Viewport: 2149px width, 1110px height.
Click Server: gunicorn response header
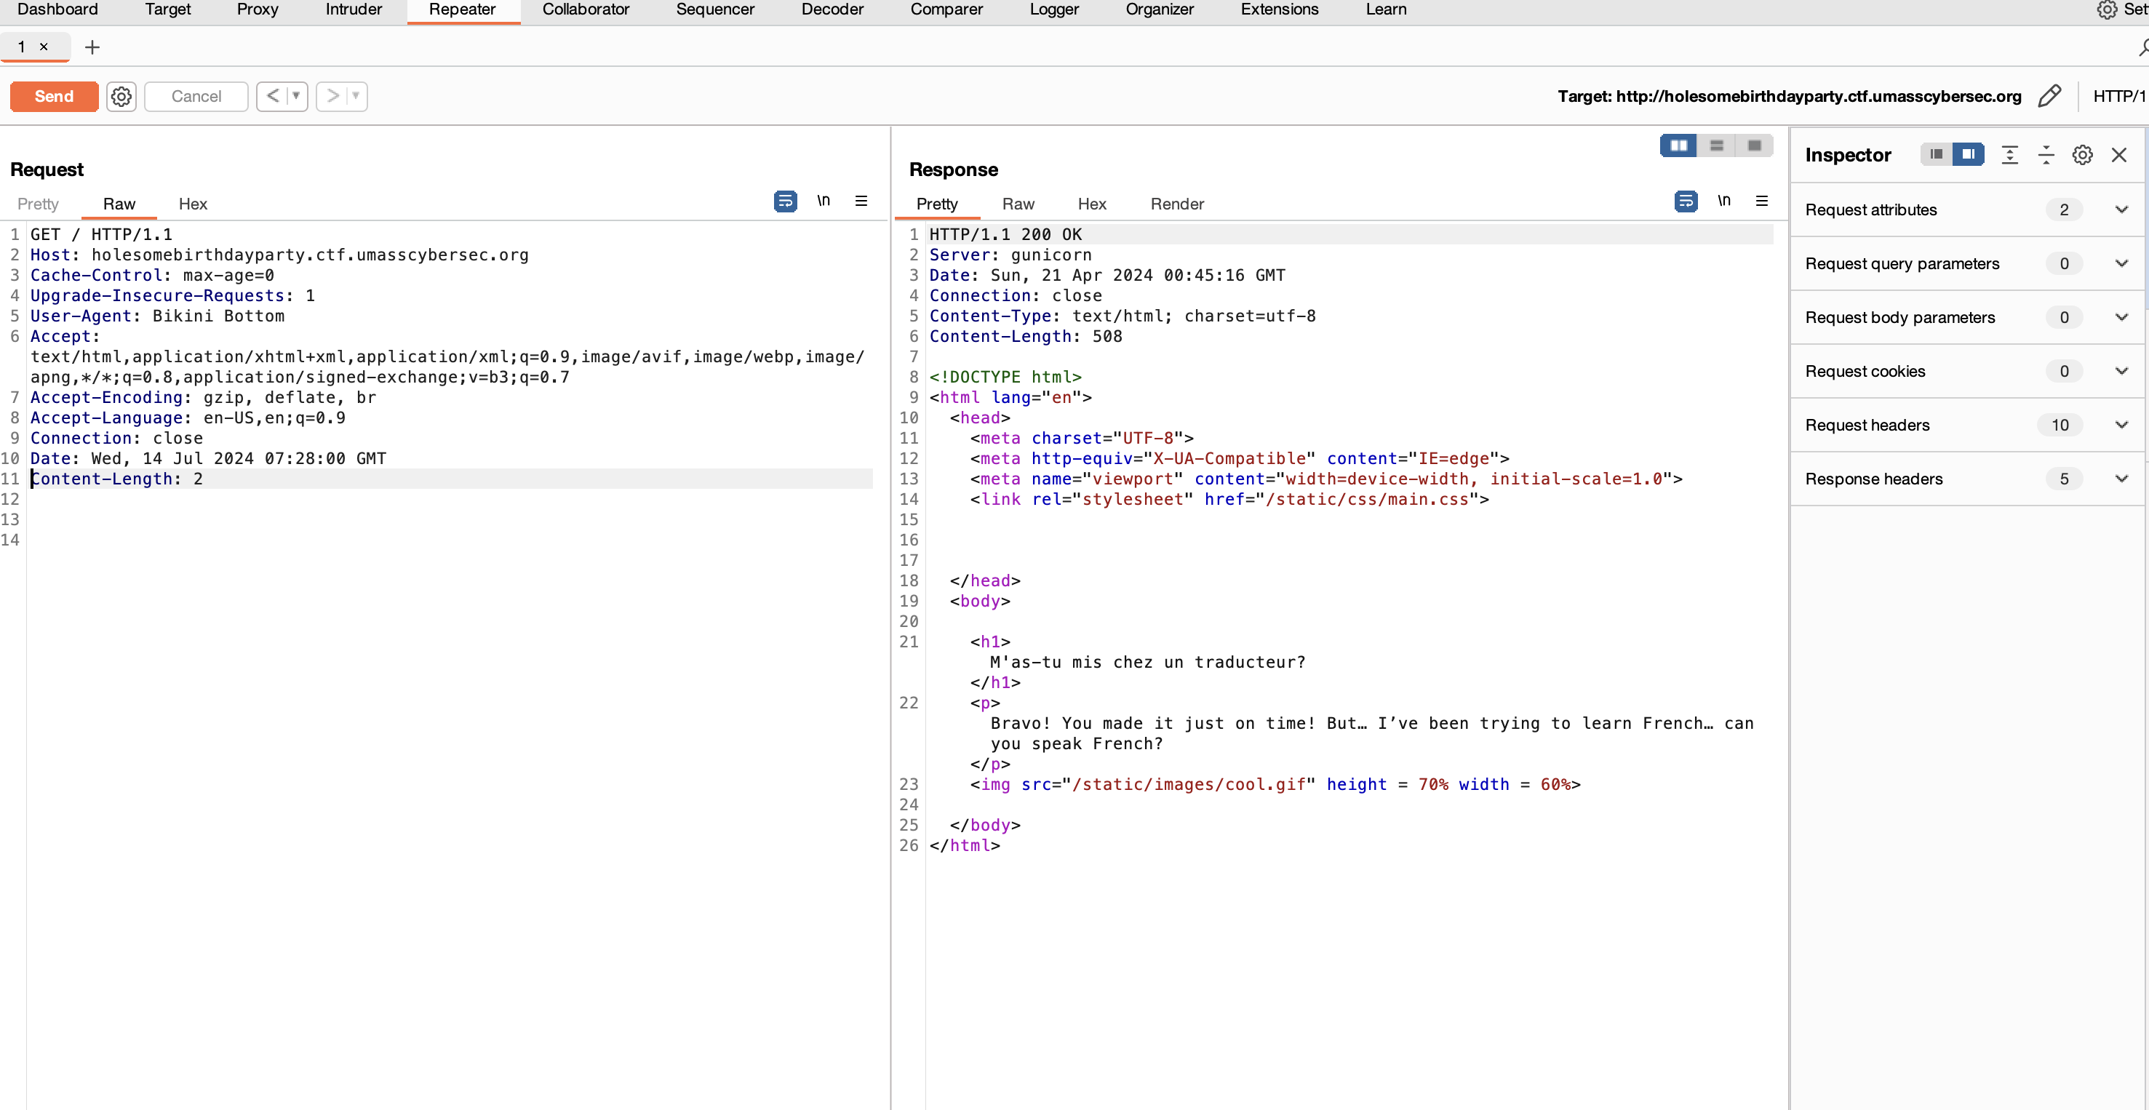[x=1010, y=255]
